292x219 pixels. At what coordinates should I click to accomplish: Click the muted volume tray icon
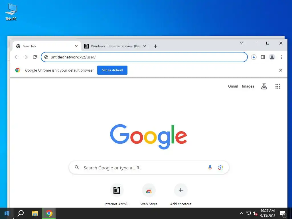click(x=255, y=213)
